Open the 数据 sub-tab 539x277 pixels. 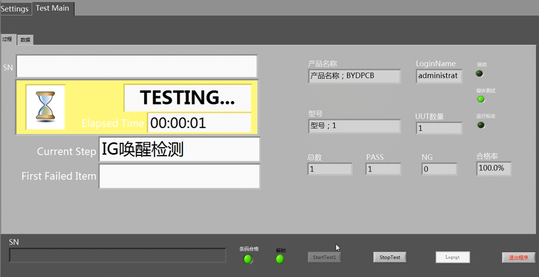tap(25, 40)
